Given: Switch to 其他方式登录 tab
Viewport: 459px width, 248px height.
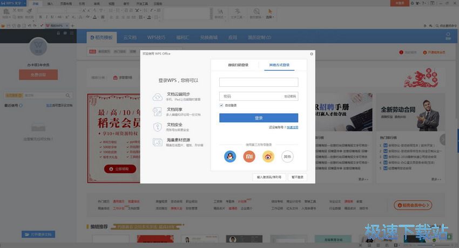Looking at the screenshot, I should (x=279, y=65).
